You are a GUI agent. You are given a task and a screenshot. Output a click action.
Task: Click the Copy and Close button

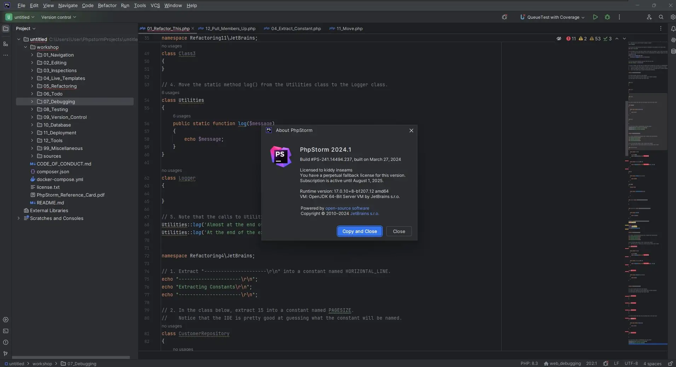[x=359, y=231]
